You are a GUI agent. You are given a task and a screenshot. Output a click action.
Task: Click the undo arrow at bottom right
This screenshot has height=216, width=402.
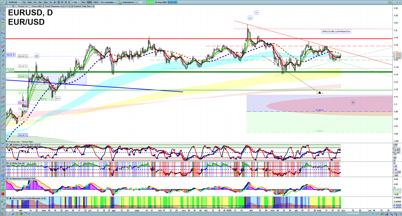click(x=373, y=214)
